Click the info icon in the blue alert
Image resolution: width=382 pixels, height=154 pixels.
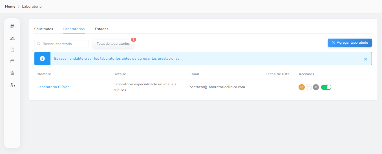42,59
